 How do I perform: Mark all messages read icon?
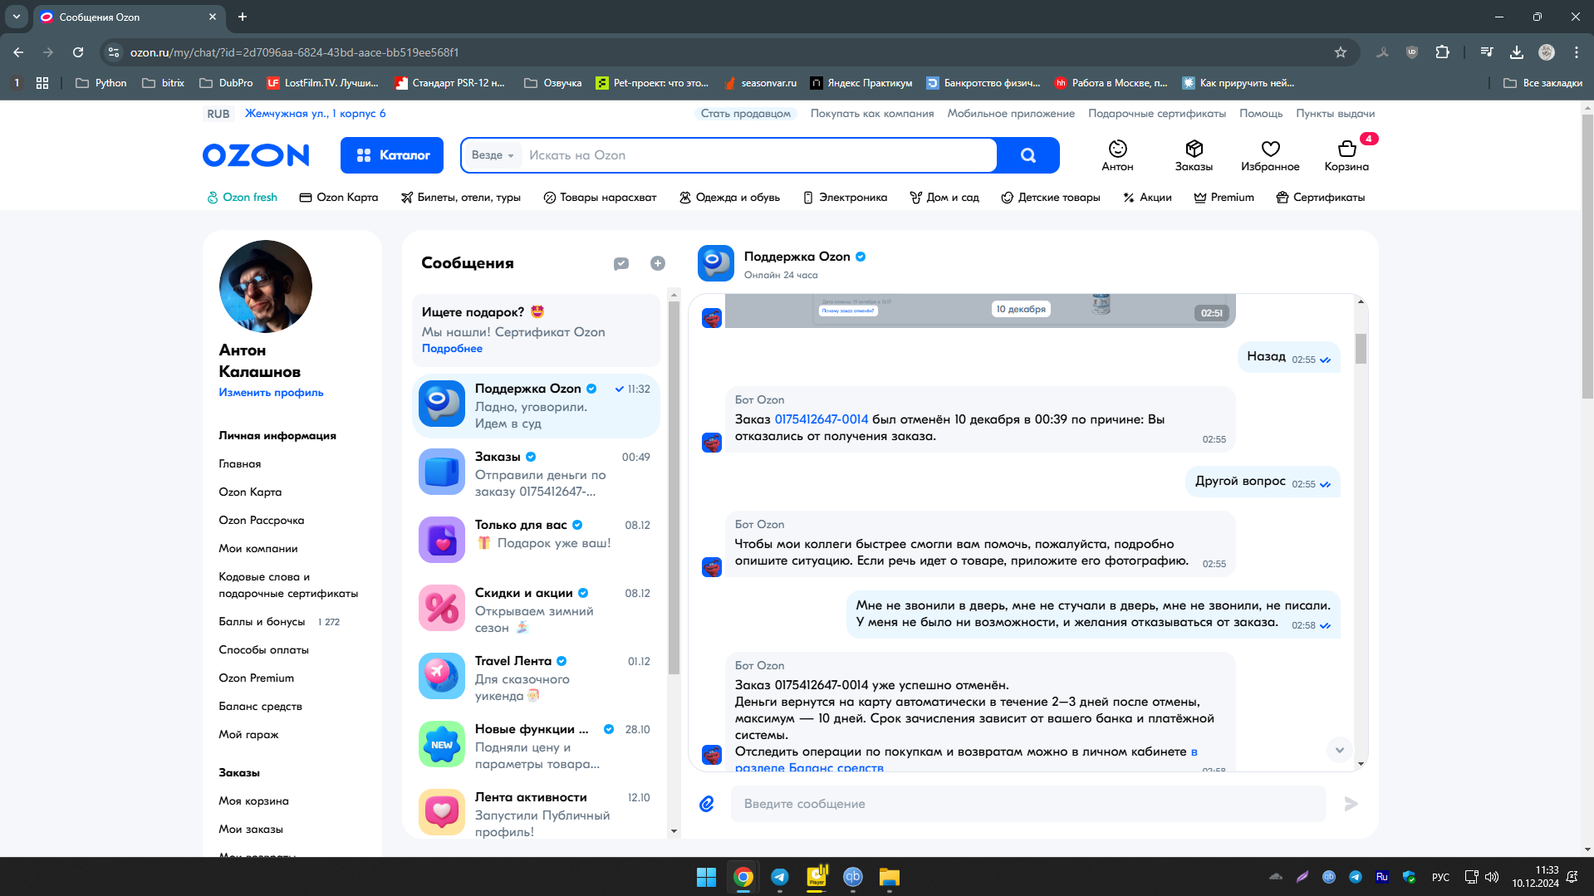click(x=620, y=263)
